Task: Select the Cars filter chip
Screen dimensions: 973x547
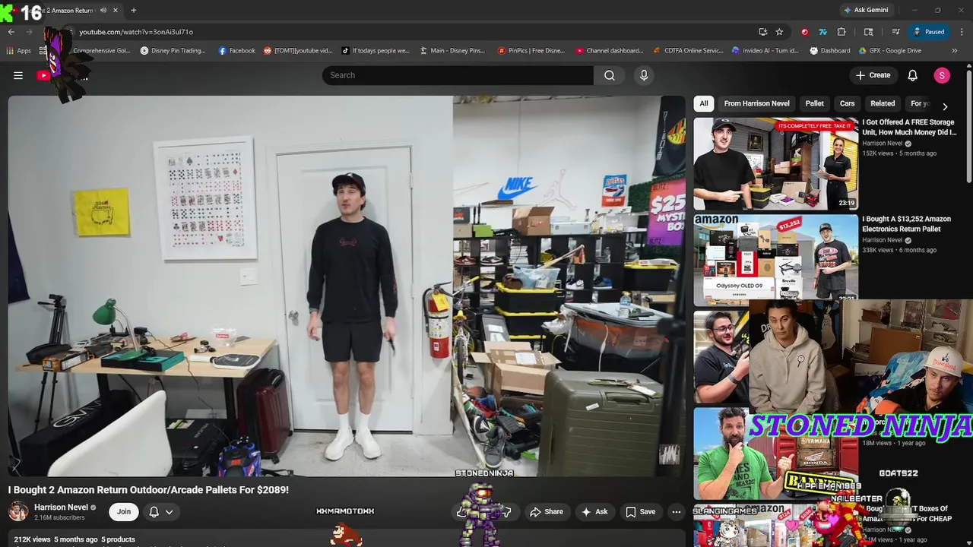Action: (847, 103)
